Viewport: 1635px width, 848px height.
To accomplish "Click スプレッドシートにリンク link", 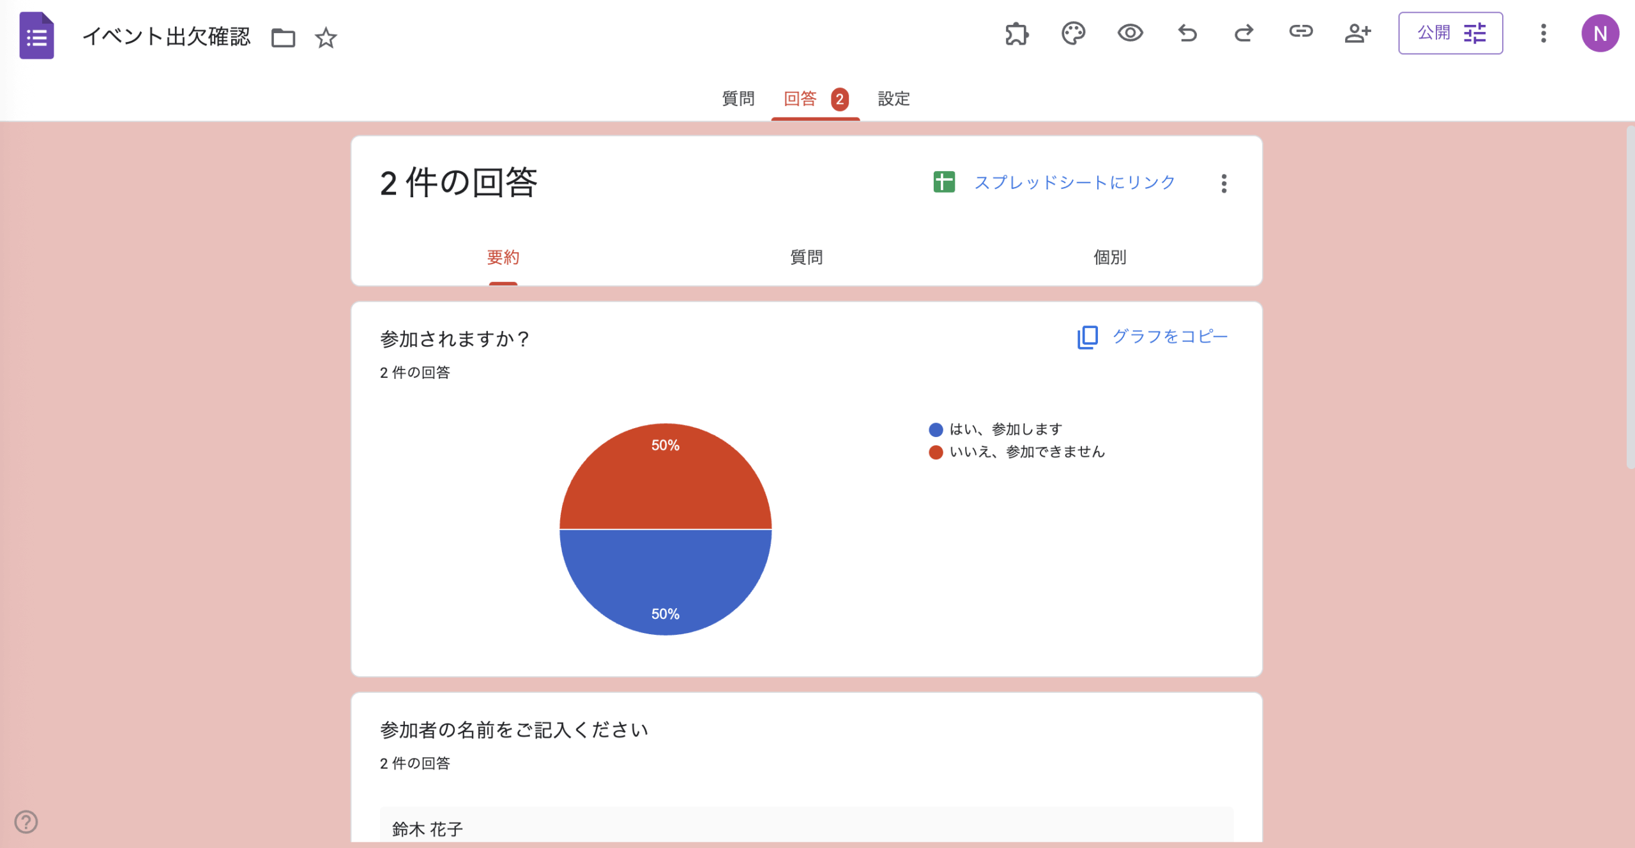I will (x=1075, y=182).
